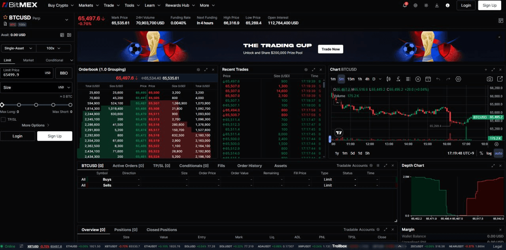The height and width of the screenshot is (250, 506).
Task: Click the middle point on size slider
Action: [36, 105]
